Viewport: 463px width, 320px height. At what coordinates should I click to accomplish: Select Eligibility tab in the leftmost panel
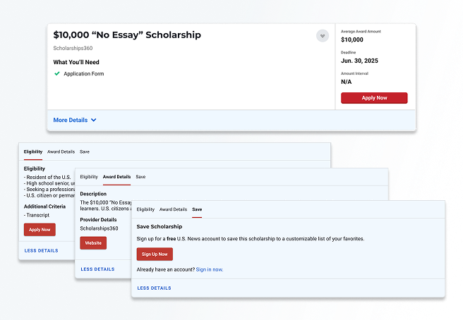pos(33,152)
